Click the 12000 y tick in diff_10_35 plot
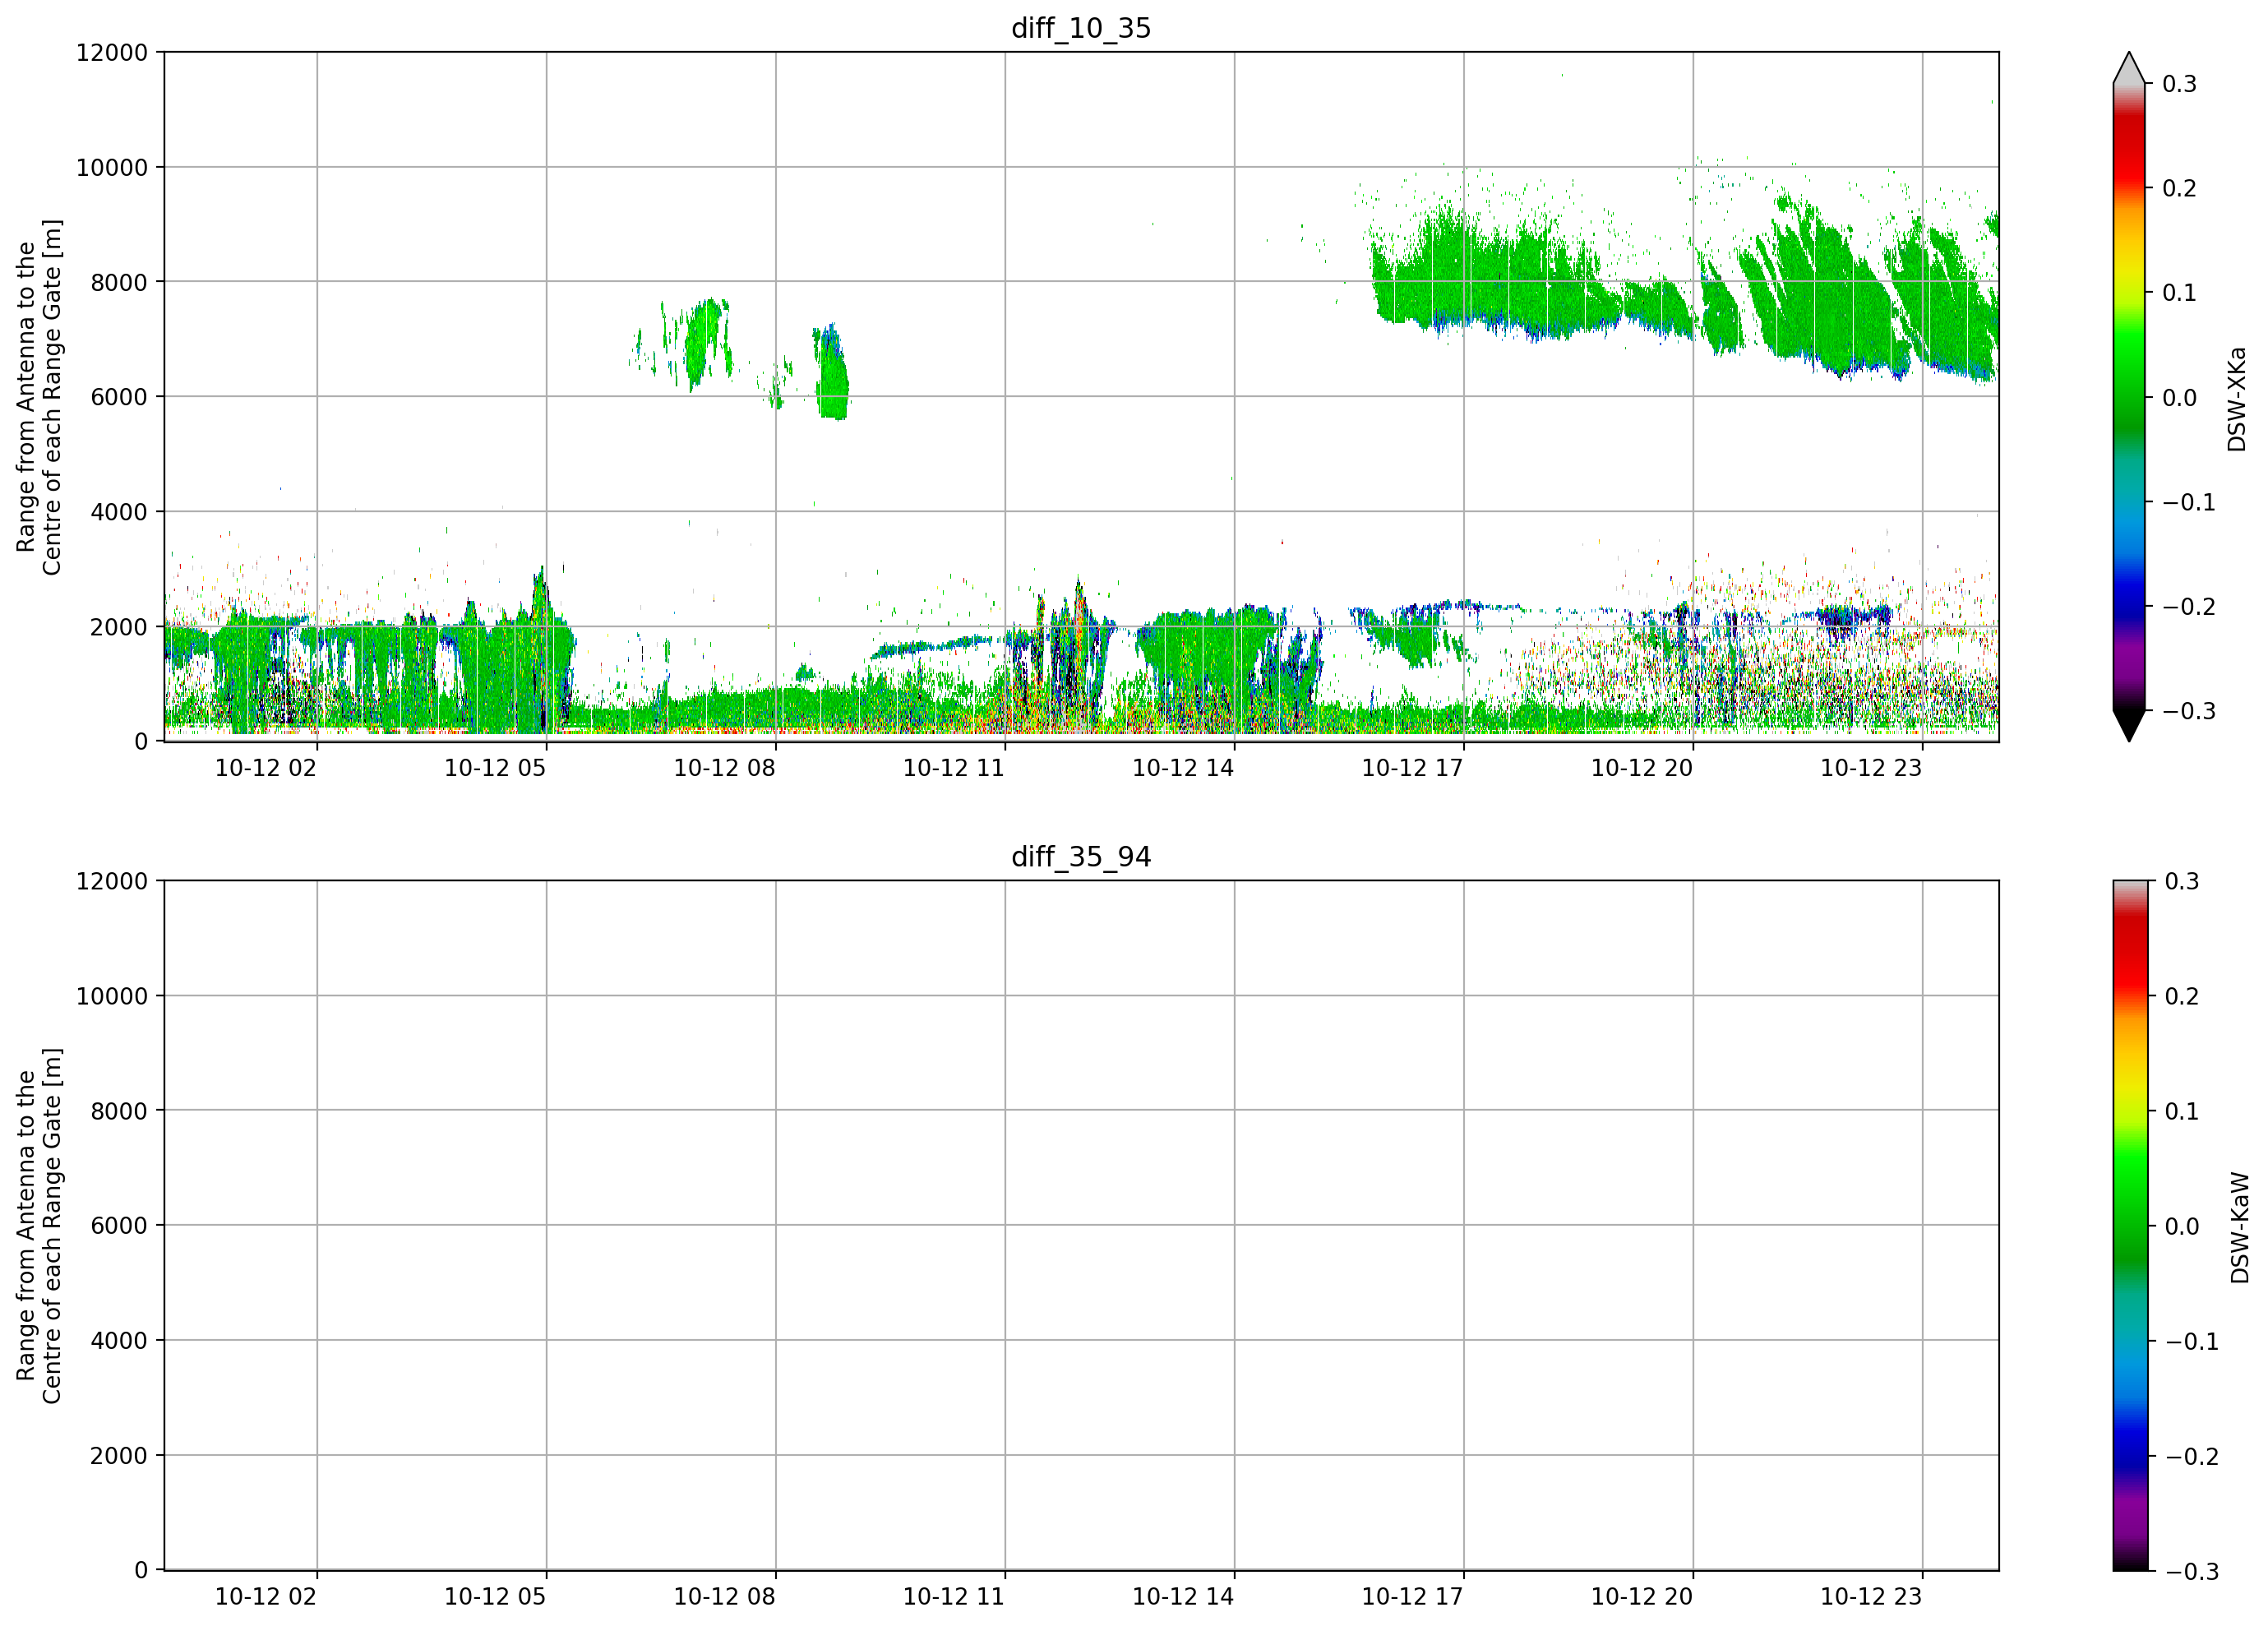 click(112, 53)
